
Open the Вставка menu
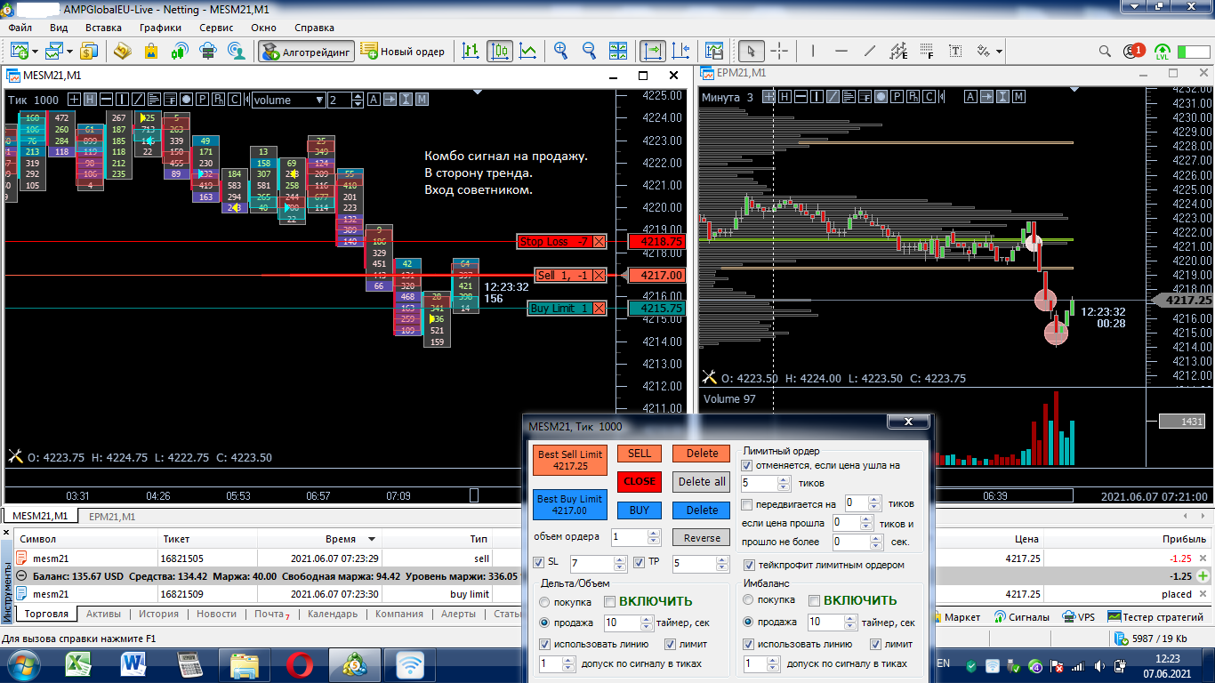click(103, 28)
